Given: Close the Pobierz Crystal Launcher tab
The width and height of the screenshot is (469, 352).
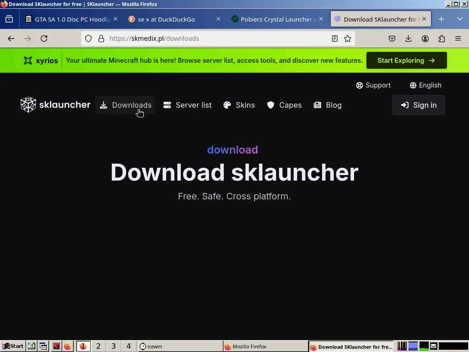Looking at the screenshot, I should [x=321, y=19].
